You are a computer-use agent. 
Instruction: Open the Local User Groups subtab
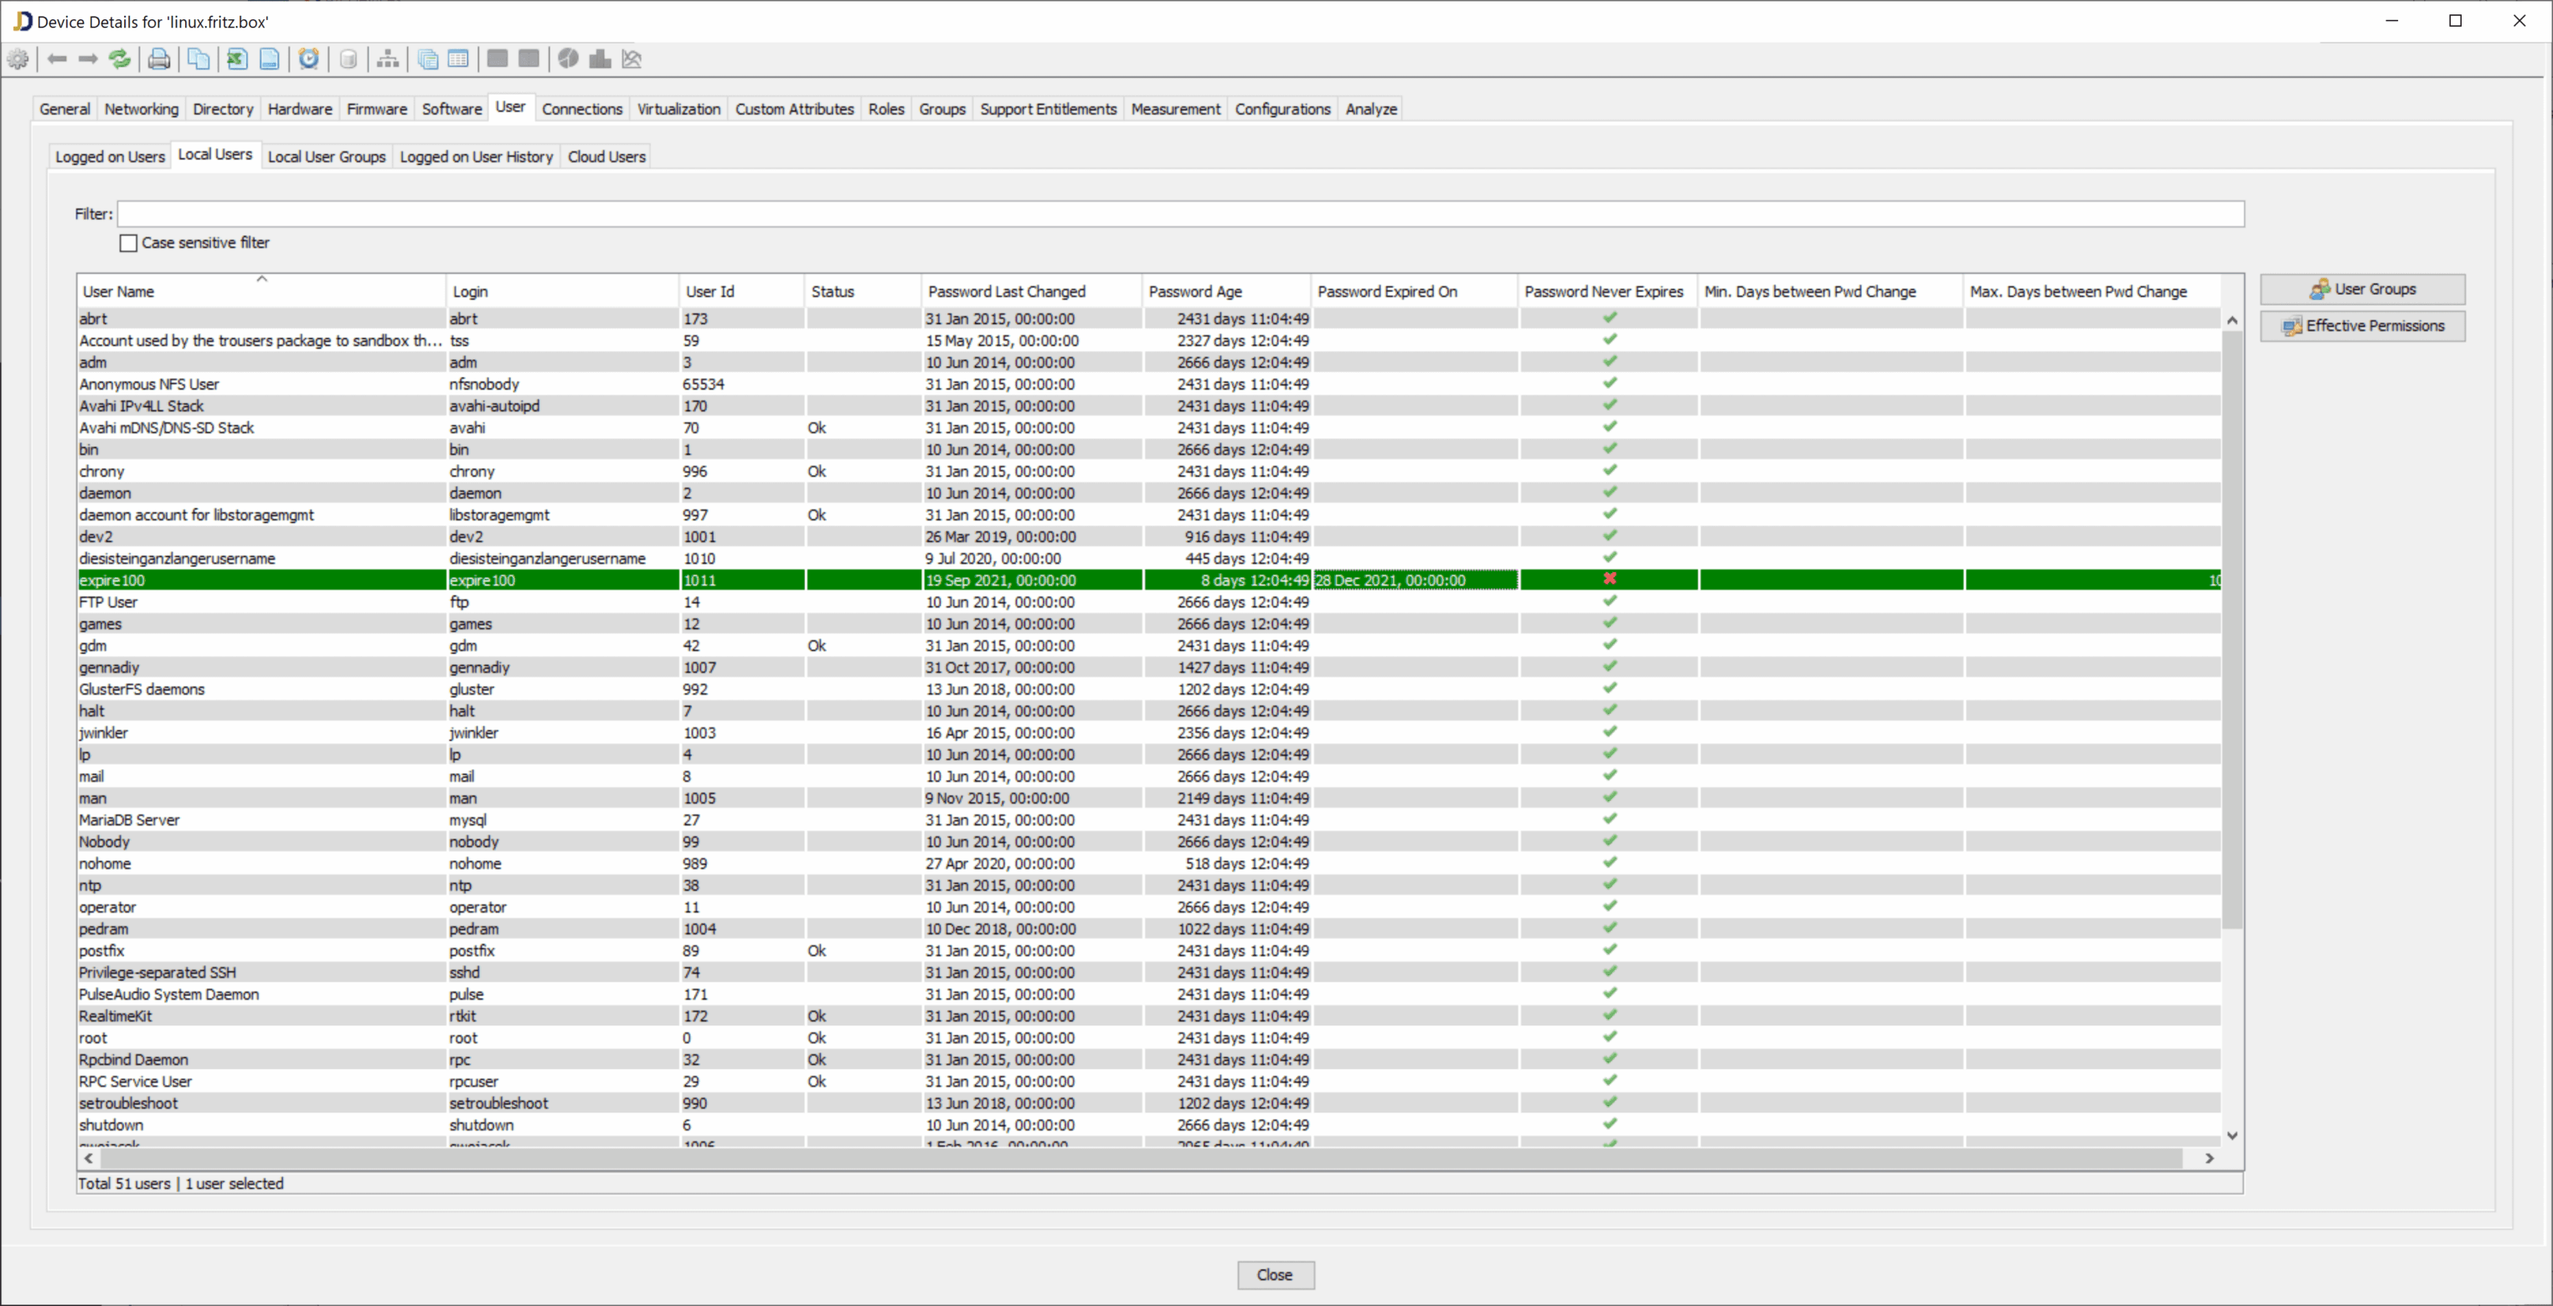326,157
